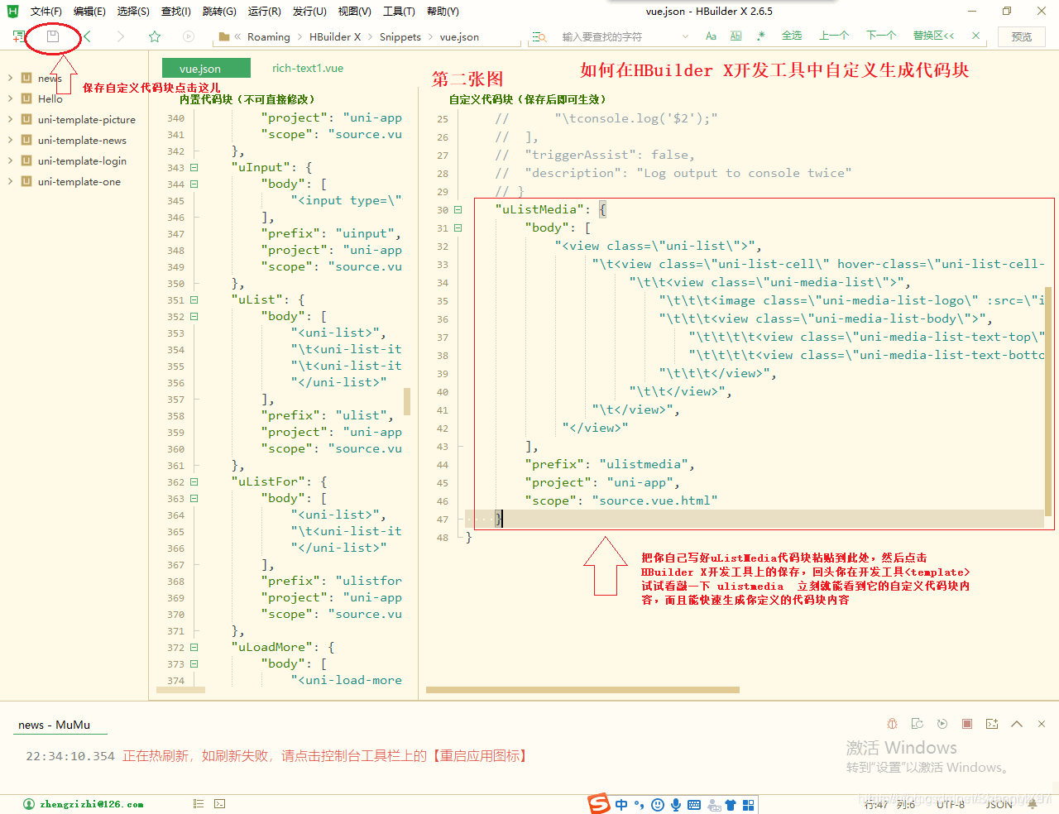The image size is (1059, 814).
Task: Click the Sogou input method S icon
Action: point(599,803)
